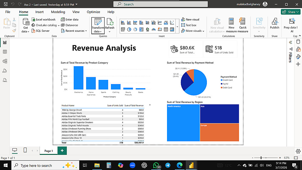302x170 pixels.
Task: Open the Optimize ribbon tab
Action: point(93,12)
